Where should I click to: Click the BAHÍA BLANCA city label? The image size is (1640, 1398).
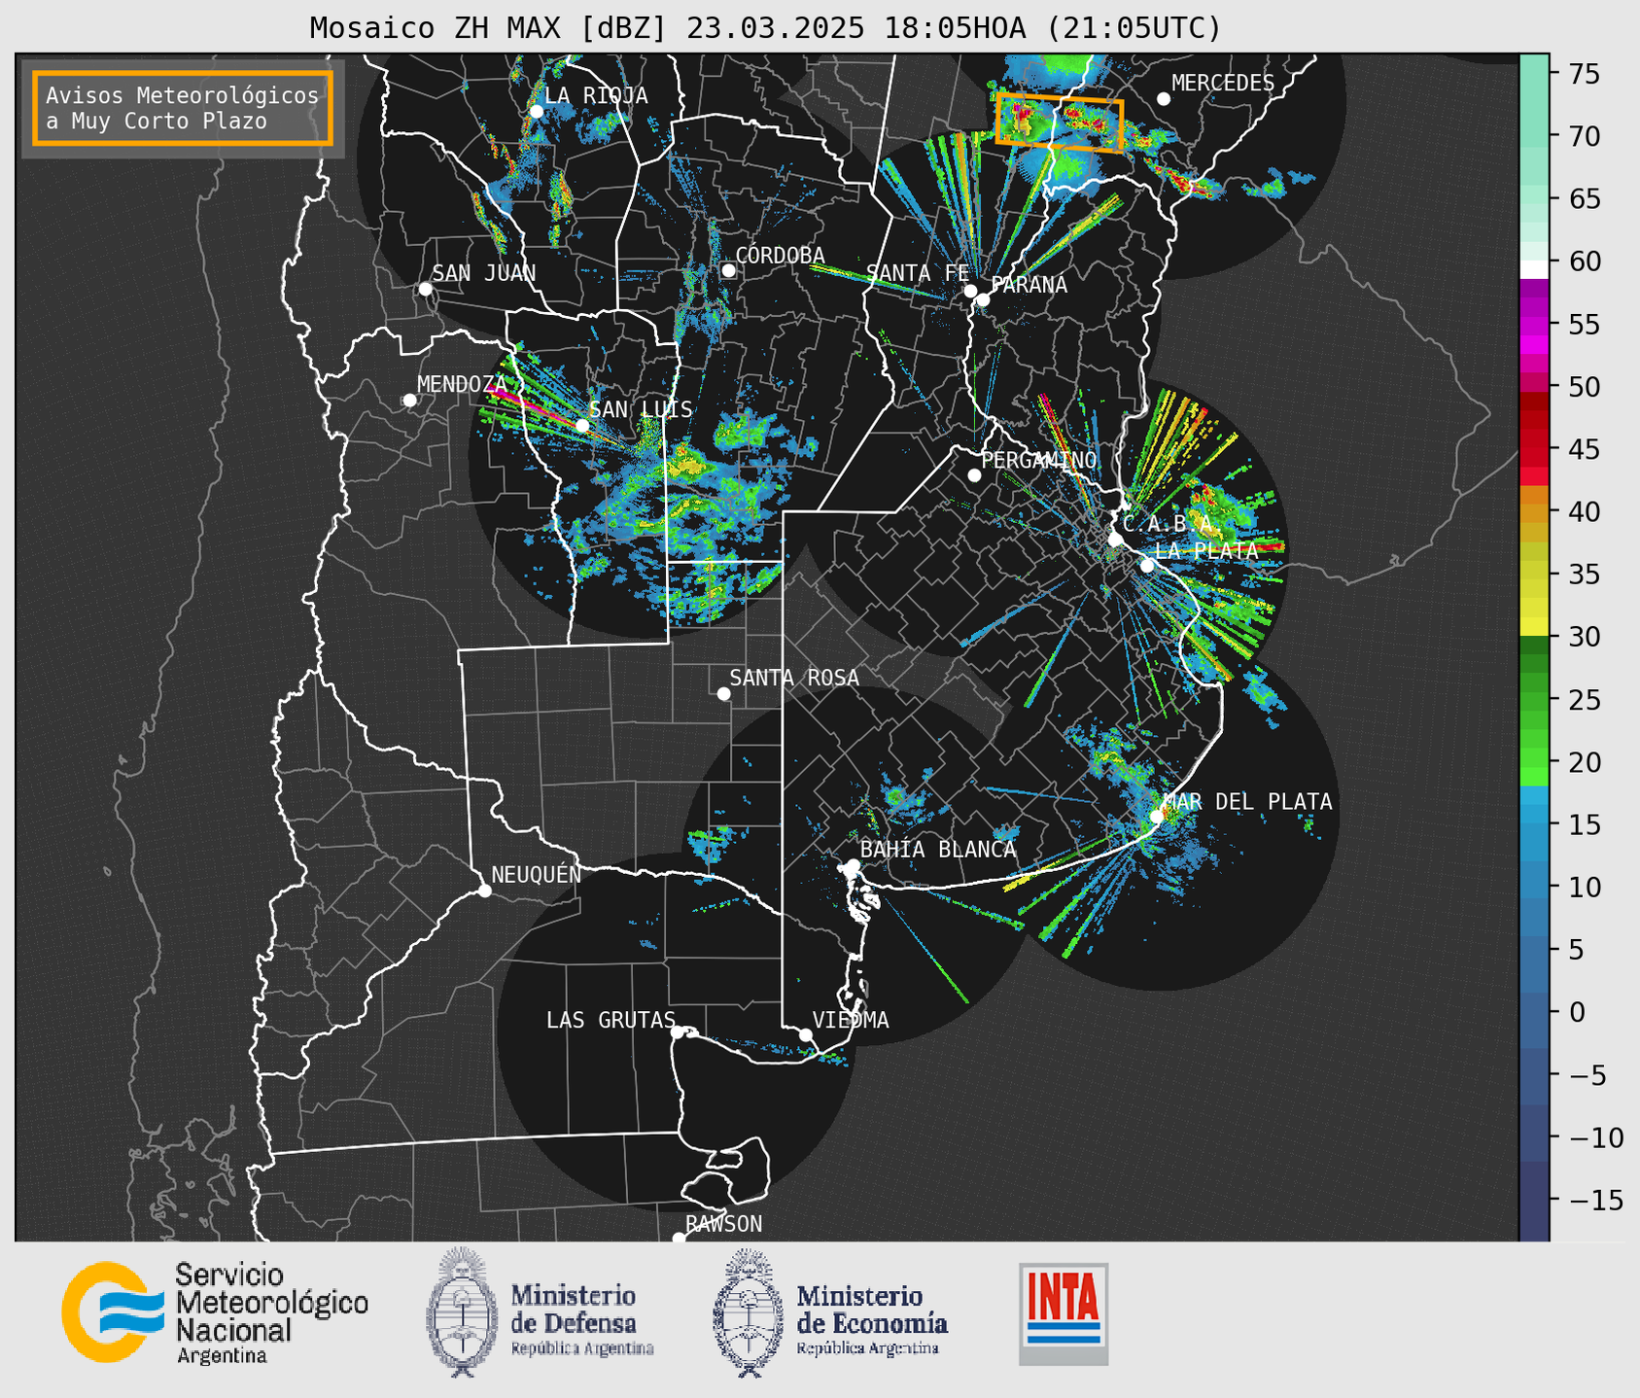[938, 850]
